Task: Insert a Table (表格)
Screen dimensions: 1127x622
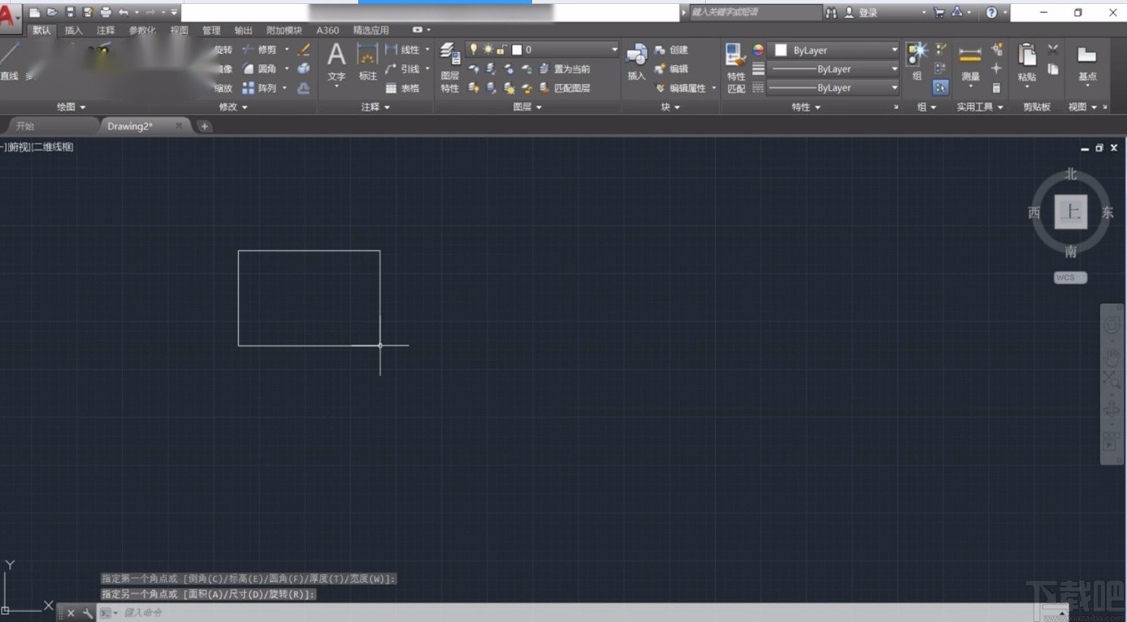Action: point(402,88)
